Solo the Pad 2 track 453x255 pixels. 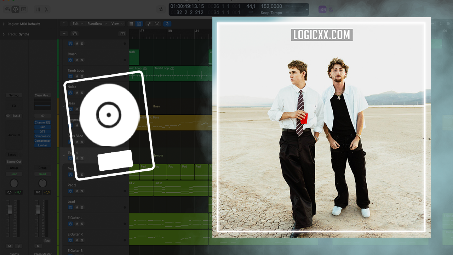click(82, 191)
